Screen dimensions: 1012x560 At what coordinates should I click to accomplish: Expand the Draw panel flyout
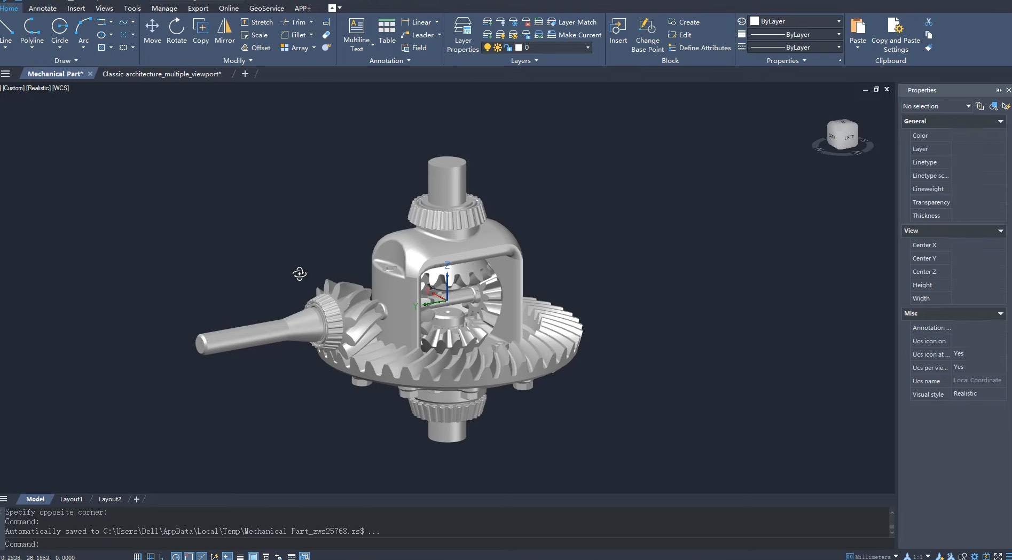pyautogui.click(x=66, y=60)
